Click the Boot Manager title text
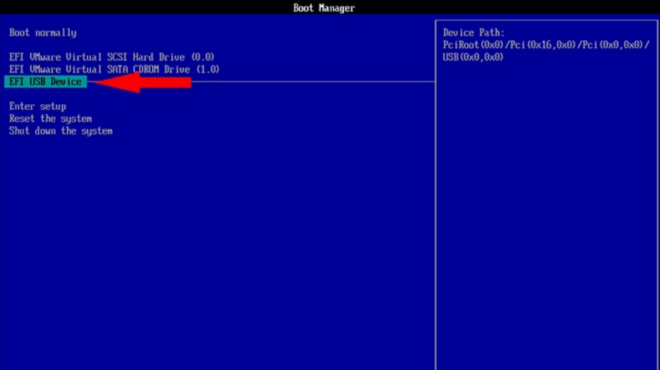 coord(324,8)
